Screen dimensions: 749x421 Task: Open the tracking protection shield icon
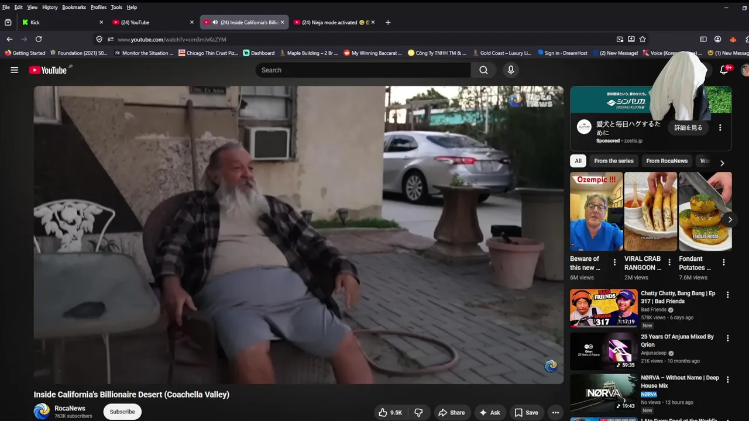(99, 39)
